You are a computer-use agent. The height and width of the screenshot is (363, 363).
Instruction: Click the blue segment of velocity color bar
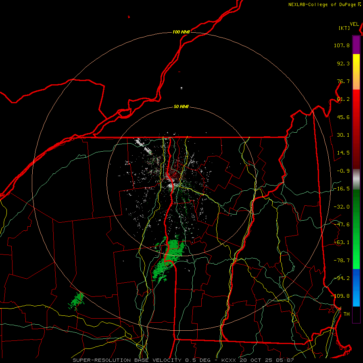pos(356,288)
